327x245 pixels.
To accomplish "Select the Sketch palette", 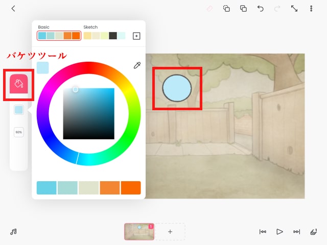I will pyautogui.click(x=104, y=36).
